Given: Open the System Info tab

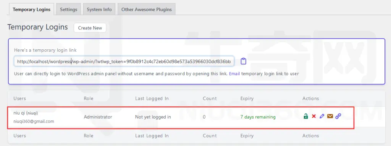Looking at the screenshot, I should [x=99, y=10].
